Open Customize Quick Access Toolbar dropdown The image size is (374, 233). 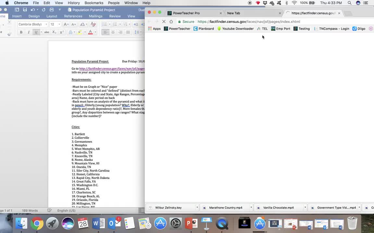pyautogui.click(x=60, y=10)
